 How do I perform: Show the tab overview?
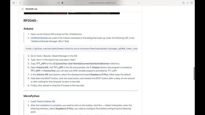tap(192, 3)
